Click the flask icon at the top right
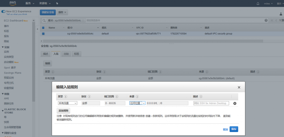 [x=280, y=14]
